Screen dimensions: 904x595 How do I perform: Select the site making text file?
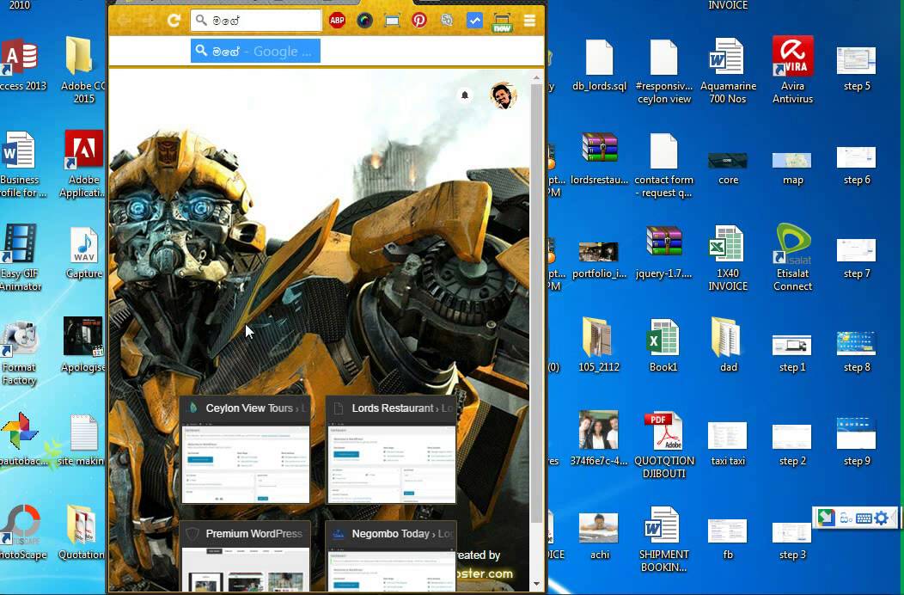coord(82,439)
